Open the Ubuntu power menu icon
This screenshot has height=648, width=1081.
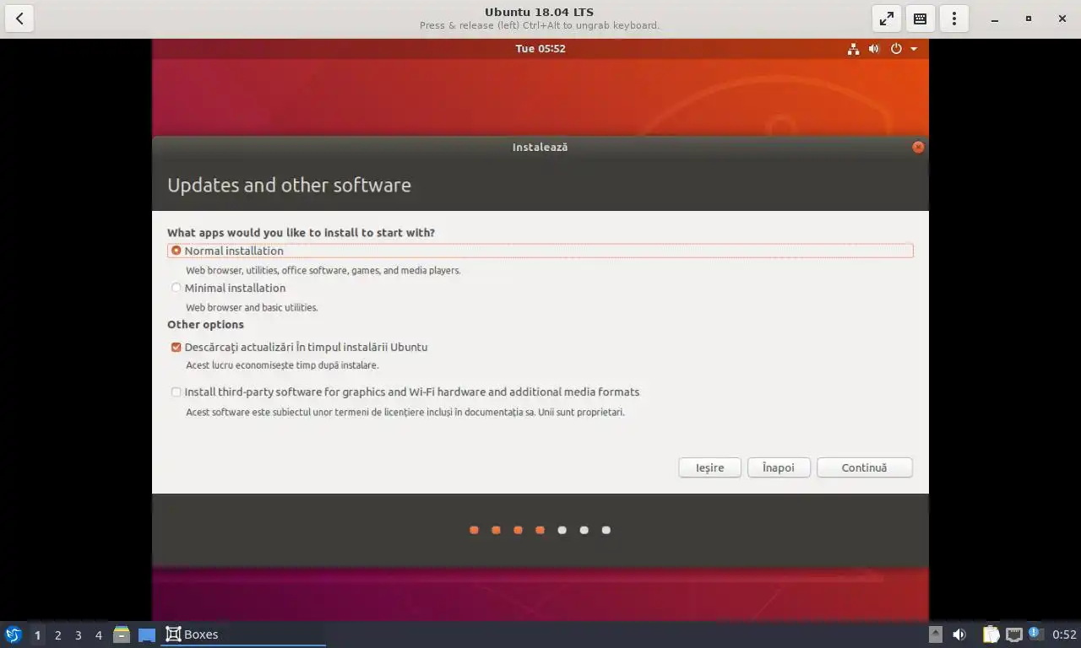coord(896,49)
